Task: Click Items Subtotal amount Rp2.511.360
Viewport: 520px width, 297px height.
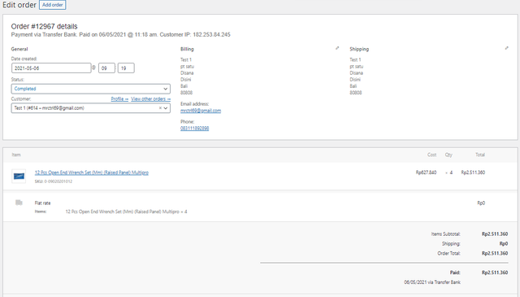Action: (495, 234)
